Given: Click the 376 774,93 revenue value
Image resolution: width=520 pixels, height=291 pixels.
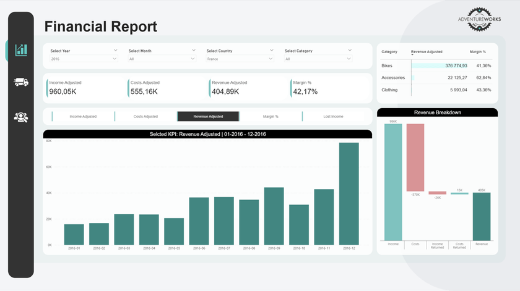Looking at the screenshot, I should [456, 65].
